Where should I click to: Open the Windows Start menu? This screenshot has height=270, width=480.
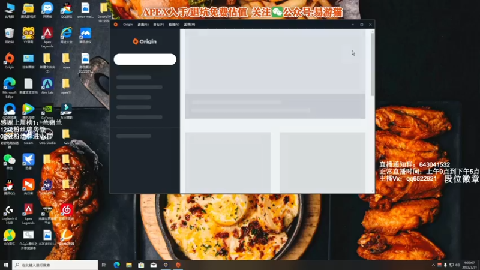coord(6,265)
